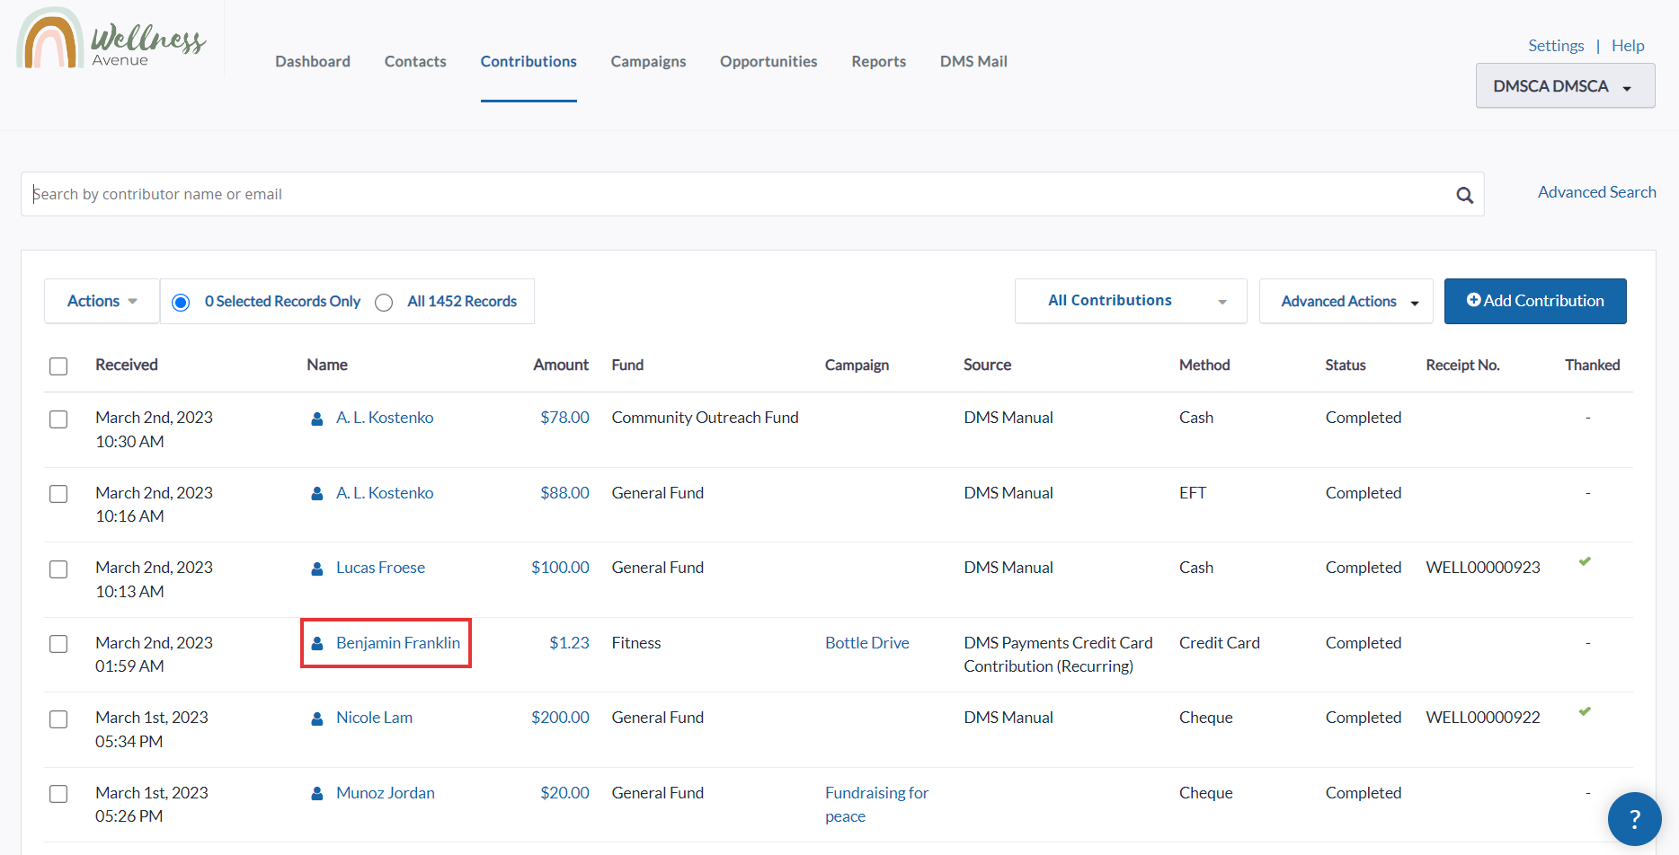The height and width of the screenshot is (855, 1679).
Task: Open the help question mark bubble
Action: click(x=1634, y=818)
